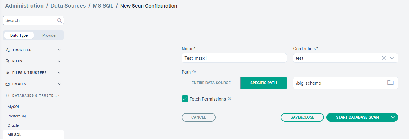Select the Specific Path option

263,83
